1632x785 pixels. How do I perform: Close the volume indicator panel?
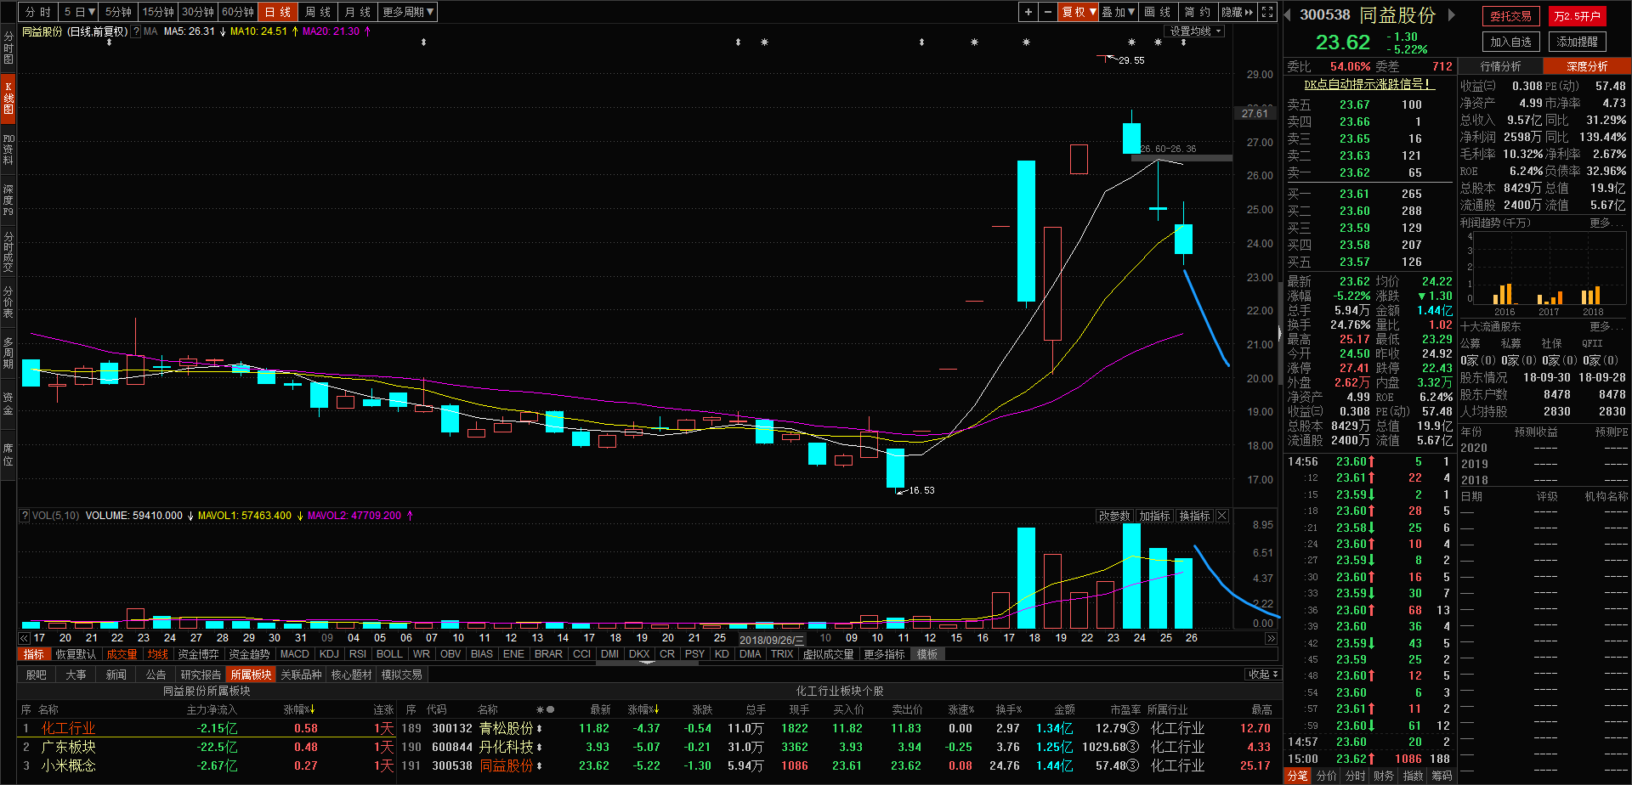1222,516
